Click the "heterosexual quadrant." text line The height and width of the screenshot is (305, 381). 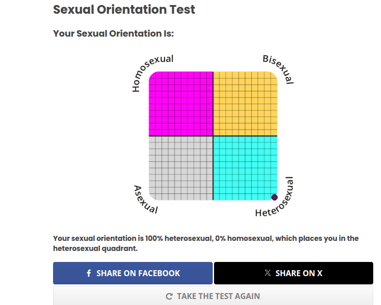(x=95, y=249)
